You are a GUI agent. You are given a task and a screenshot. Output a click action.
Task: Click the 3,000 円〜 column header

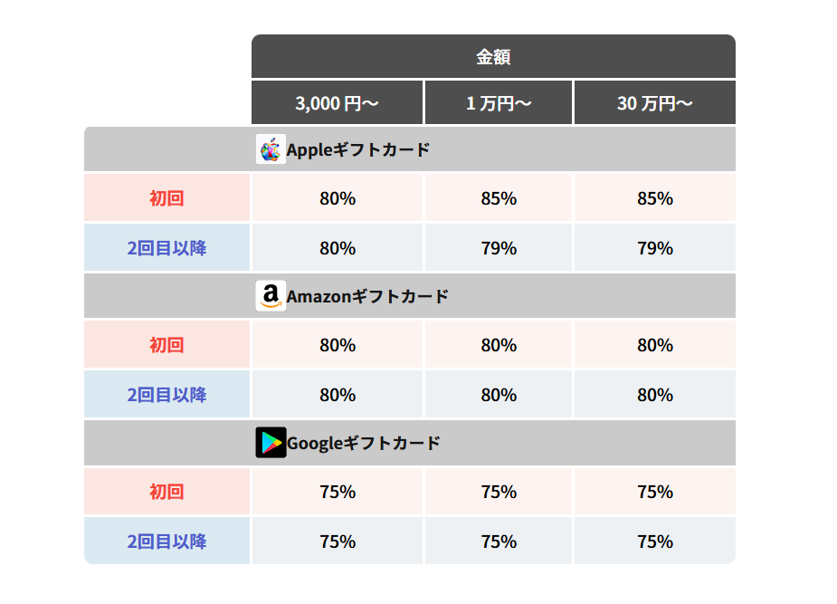tap(337, 102)
